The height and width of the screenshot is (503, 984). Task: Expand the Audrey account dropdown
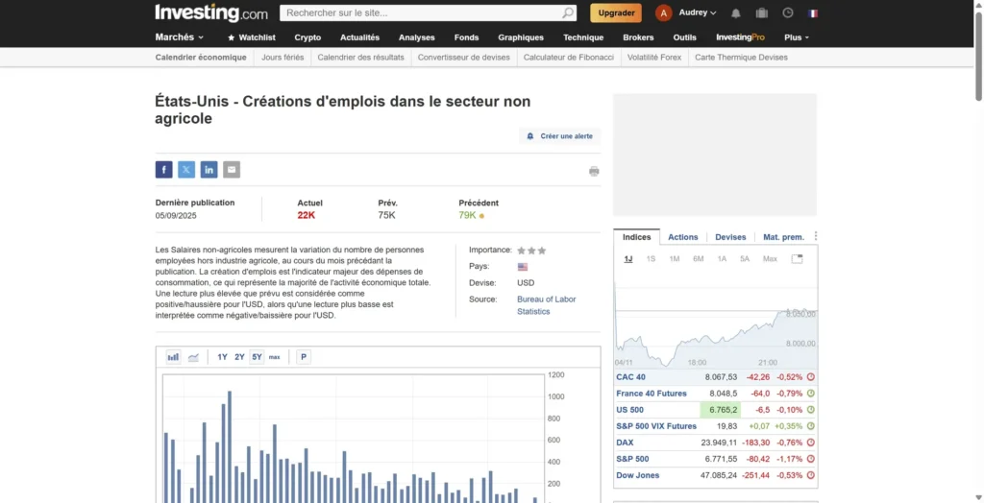[x=698, y=12]
